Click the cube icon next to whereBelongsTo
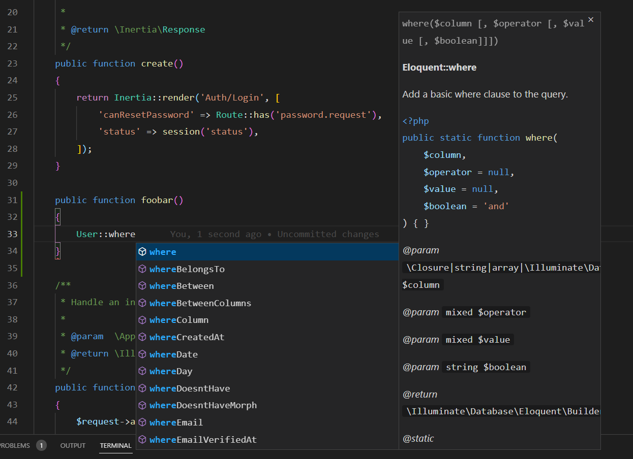Screen dimensions: 633x459 click(142, 269)
